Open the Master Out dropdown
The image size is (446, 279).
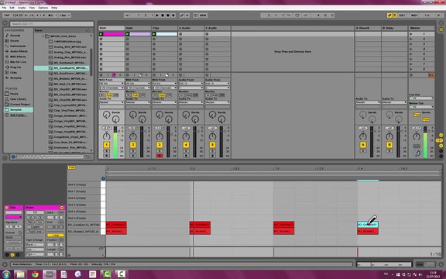click(421, 107)
